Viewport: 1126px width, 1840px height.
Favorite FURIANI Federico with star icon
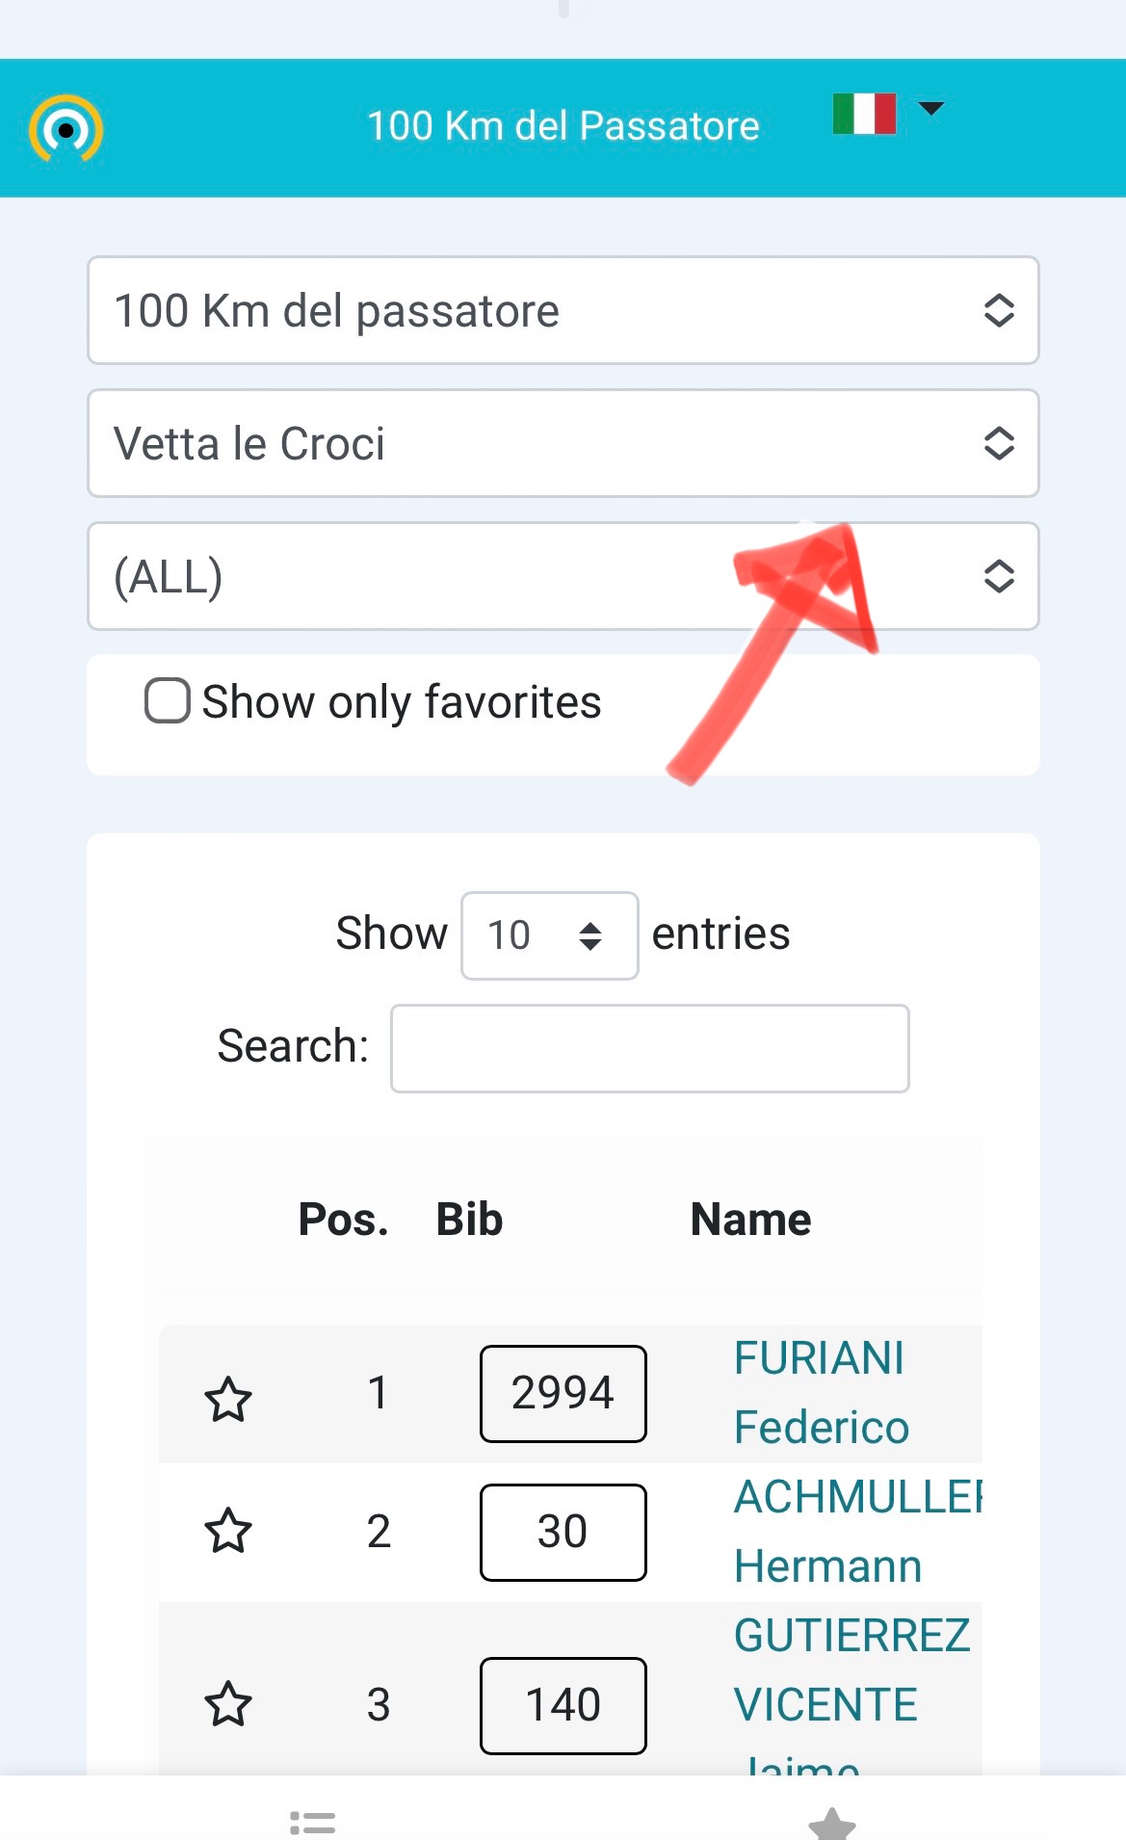228,1399
